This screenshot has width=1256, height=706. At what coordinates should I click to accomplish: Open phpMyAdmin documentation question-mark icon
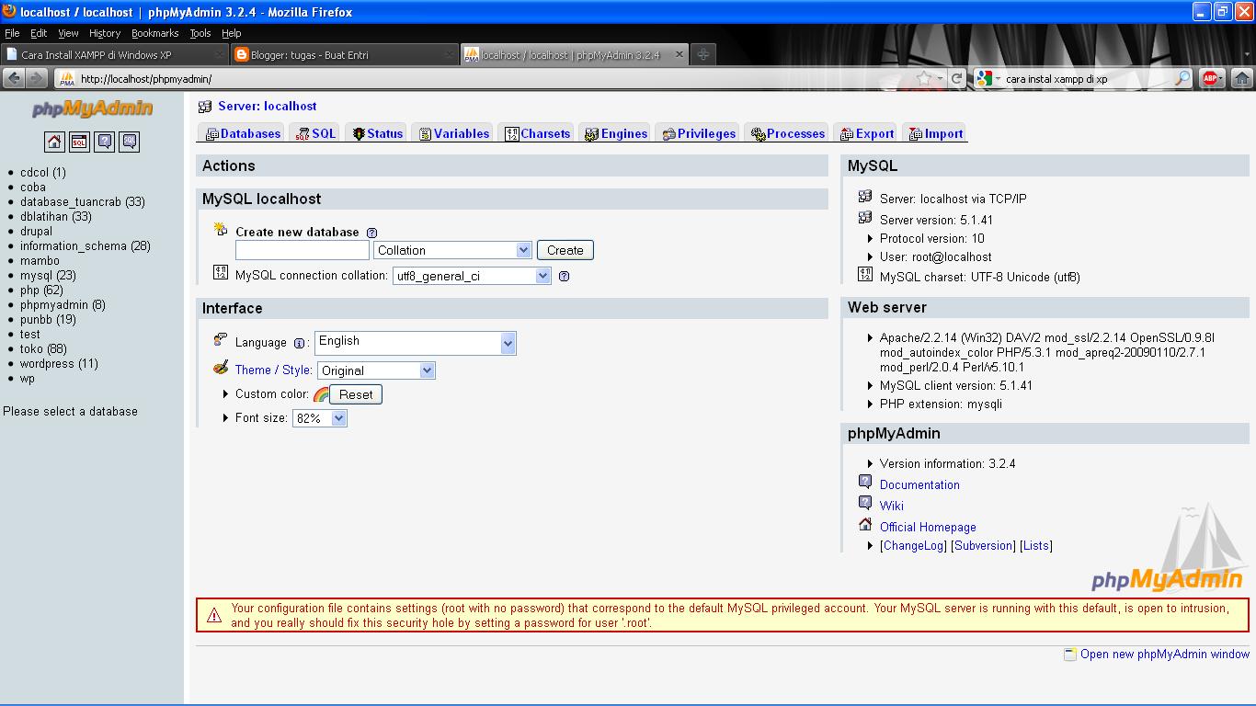coord(104,142)
